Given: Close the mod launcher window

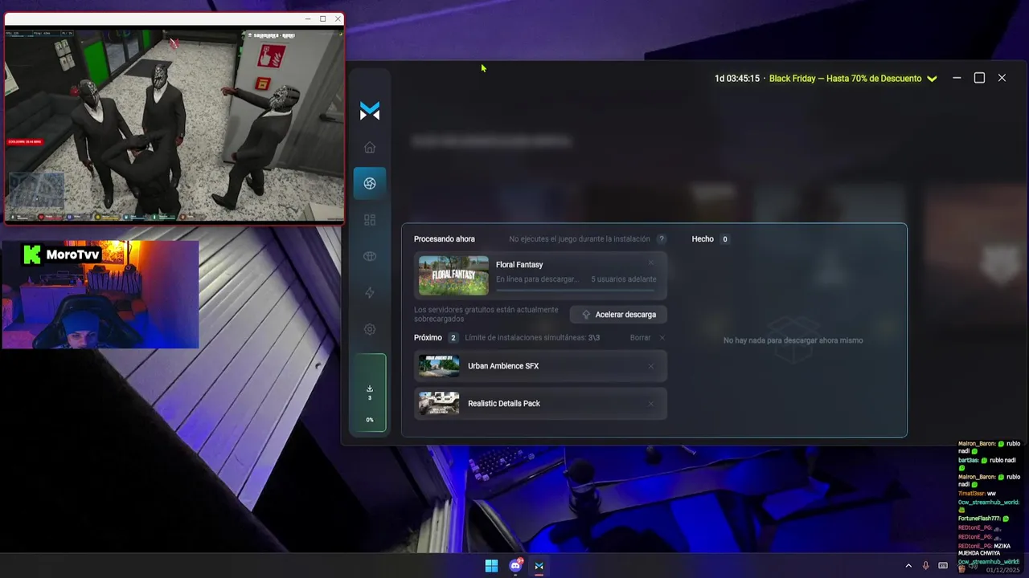Looking at the screenshot, I should pyautogui.click(x=1002, y=78).
